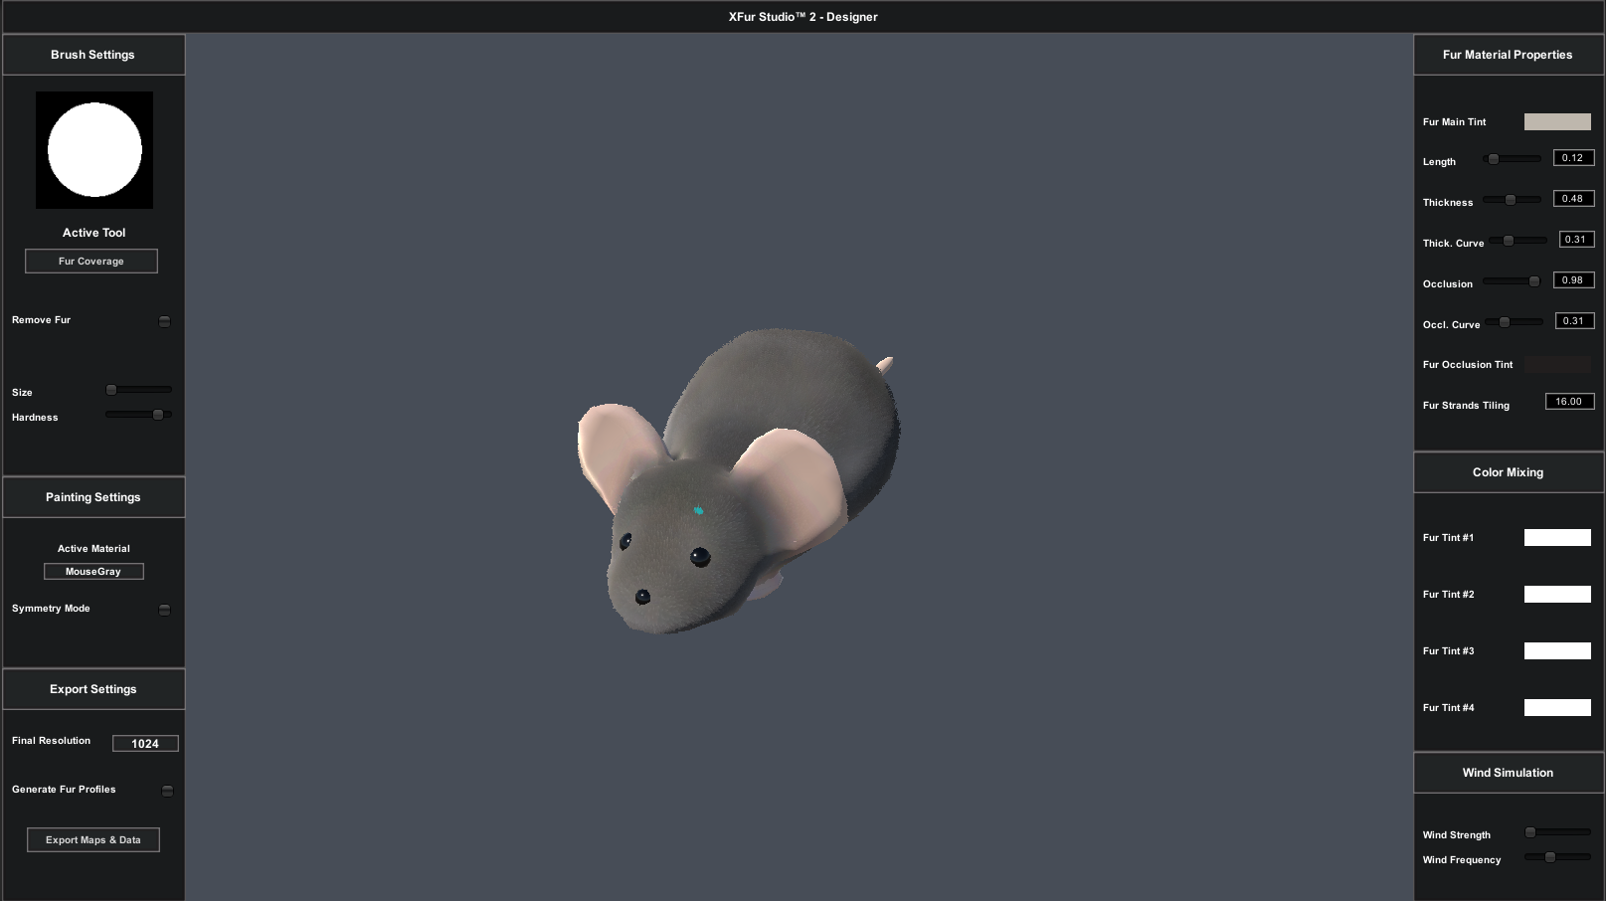The height and width of the screenshot is (901, 1606).
Task: Open the Fur Tint #4 color swatch
Action: 1557,707
